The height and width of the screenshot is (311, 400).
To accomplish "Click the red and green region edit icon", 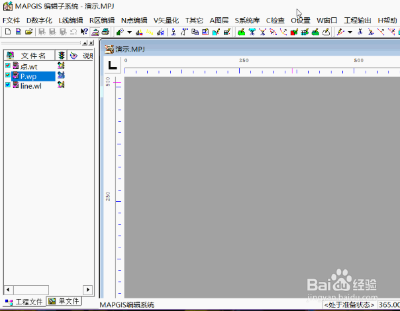I will [294, 32].
